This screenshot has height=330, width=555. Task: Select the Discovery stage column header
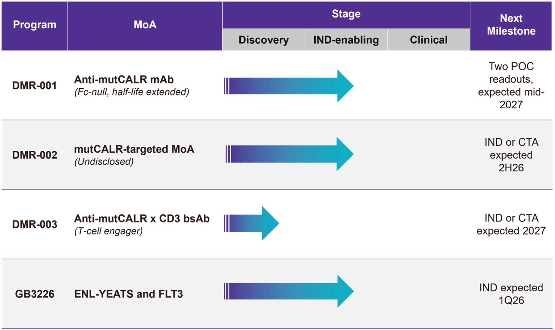click(x=264, y=40)
